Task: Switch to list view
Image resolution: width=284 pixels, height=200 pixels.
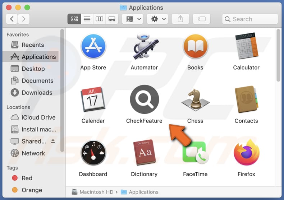Action: coord(87,19)
